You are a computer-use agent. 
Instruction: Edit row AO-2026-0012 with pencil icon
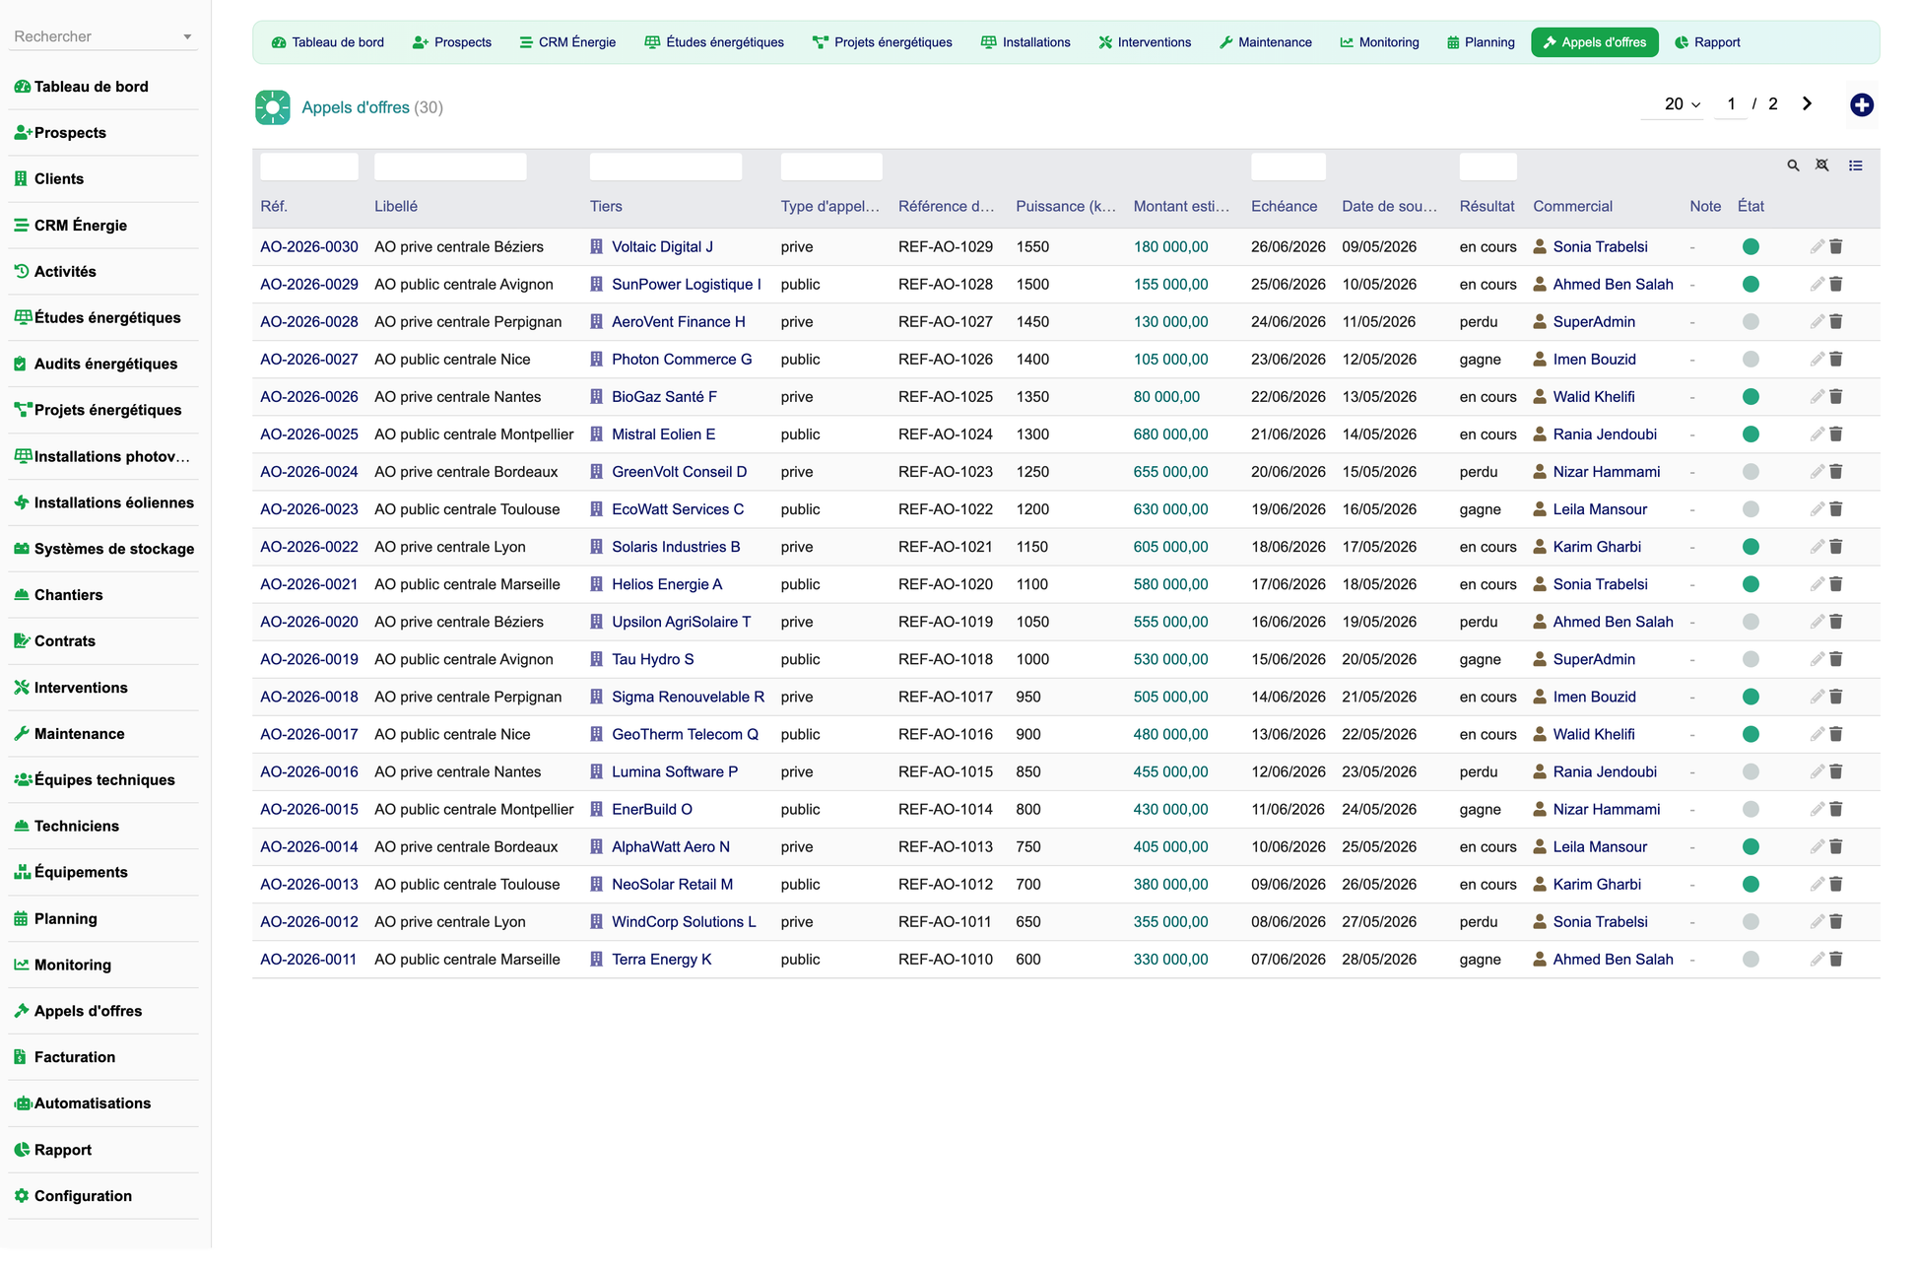click(x=1817, y=922)
